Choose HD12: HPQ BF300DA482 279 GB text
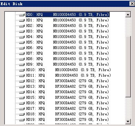Screen dimensions: 135x126 click(67, 81)
